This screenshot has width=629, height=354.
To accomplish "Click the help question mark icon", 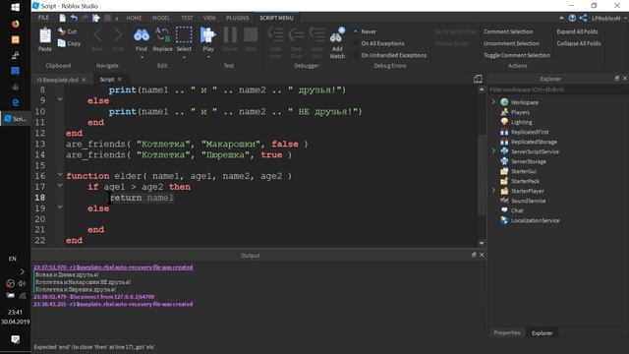I will (x=572, y=18).
